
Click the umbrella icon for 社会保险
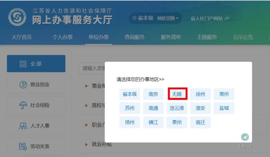[x=23, y=105]
